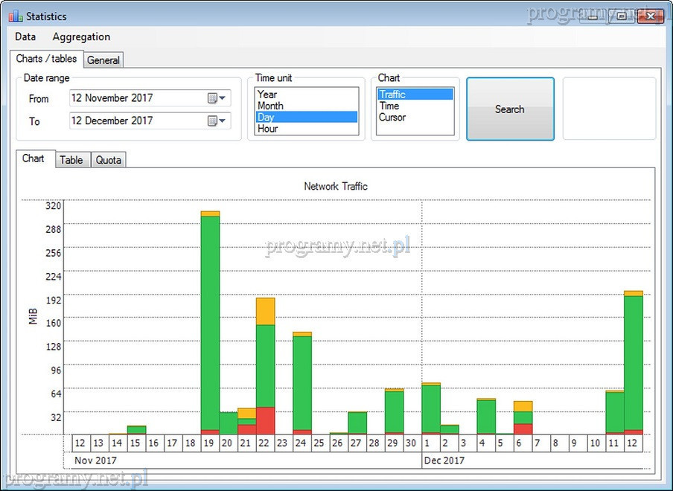The image size is (673, 491).
Task: Click the tallest green bar for 19 November
Action: (210, 320)
